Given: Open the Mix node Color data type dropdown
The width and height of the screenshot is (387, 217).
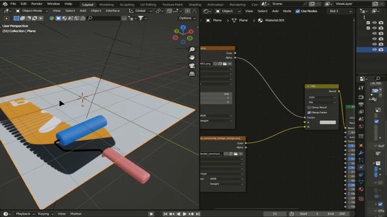Looking at the screenshot, I should (322, 98).
